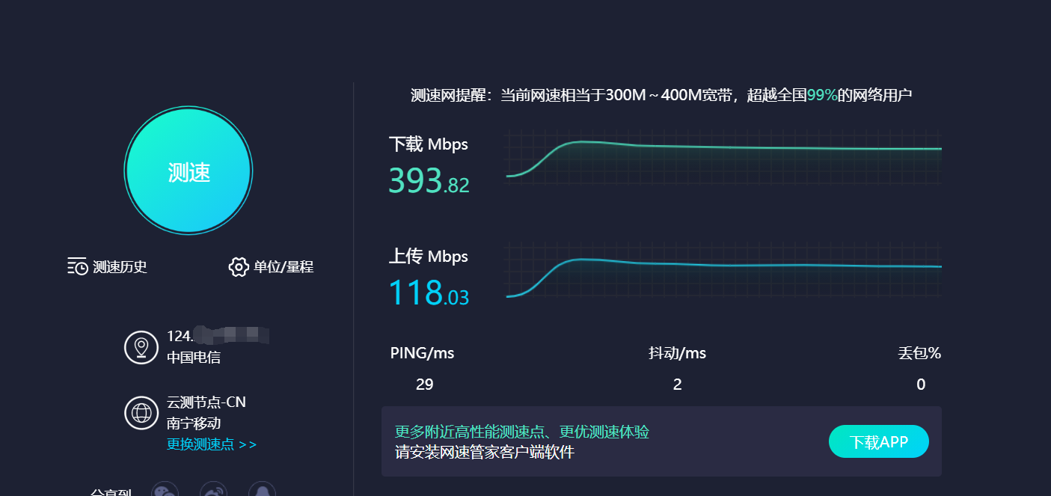Click the 丢包% packet loss value 0
This screenshot has height=496, width=1051.
[920, 385]
